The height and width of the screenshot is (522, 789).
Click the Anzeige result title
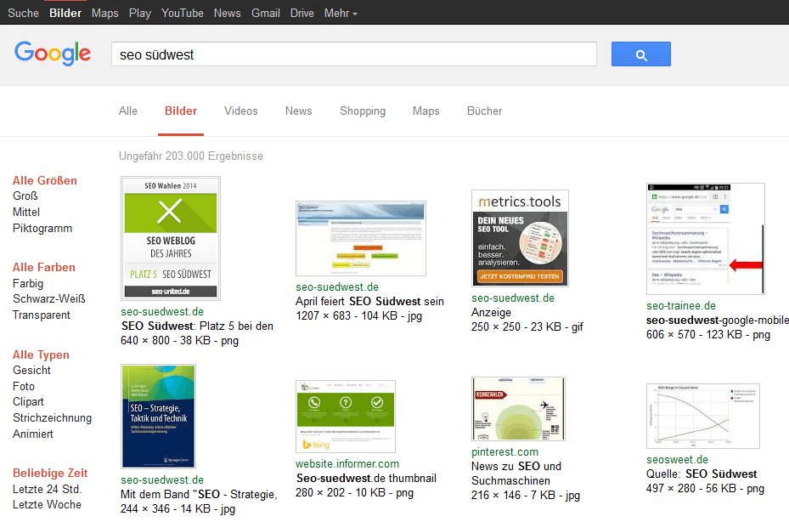[x=491, y=312]
